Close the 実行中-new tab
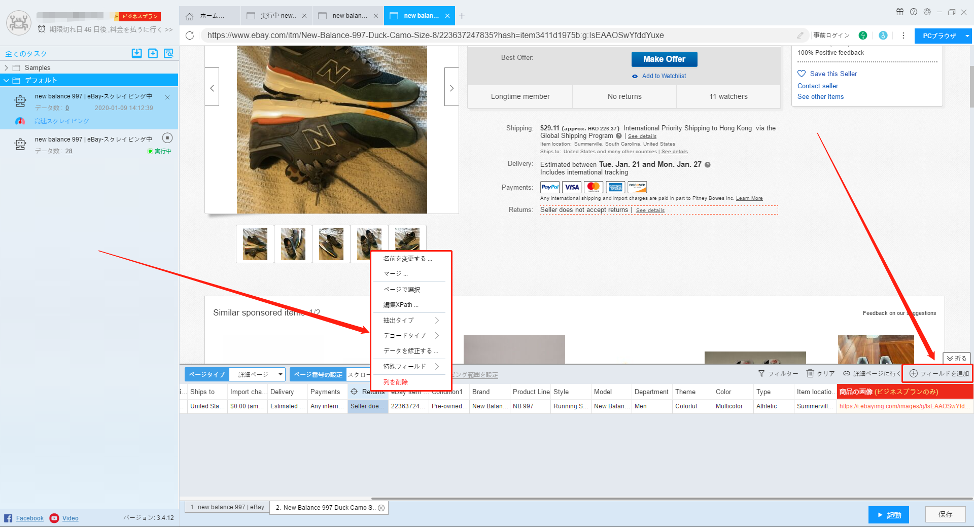The image size is (974, 527). tap(304, 16)
